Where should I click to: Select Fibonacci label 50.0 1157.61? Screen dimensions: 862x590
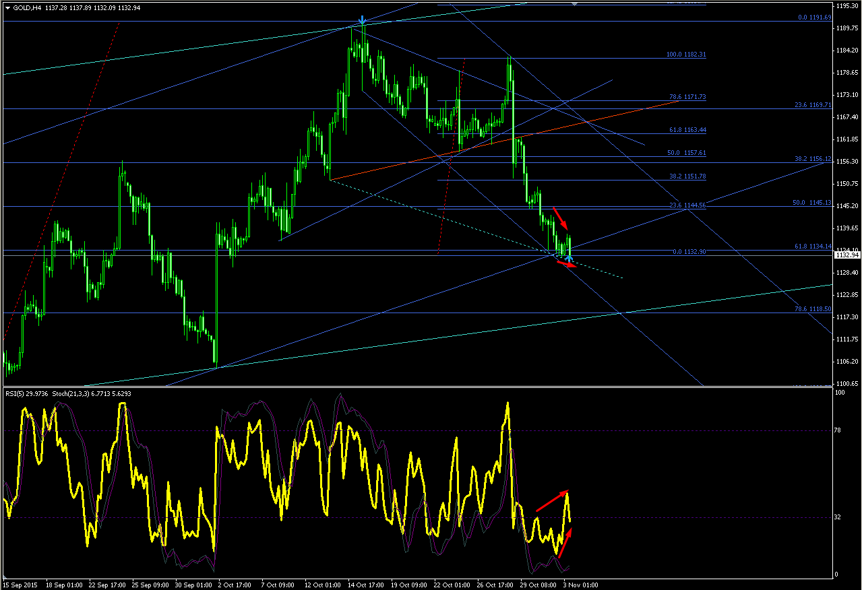(x=687, y=153)
